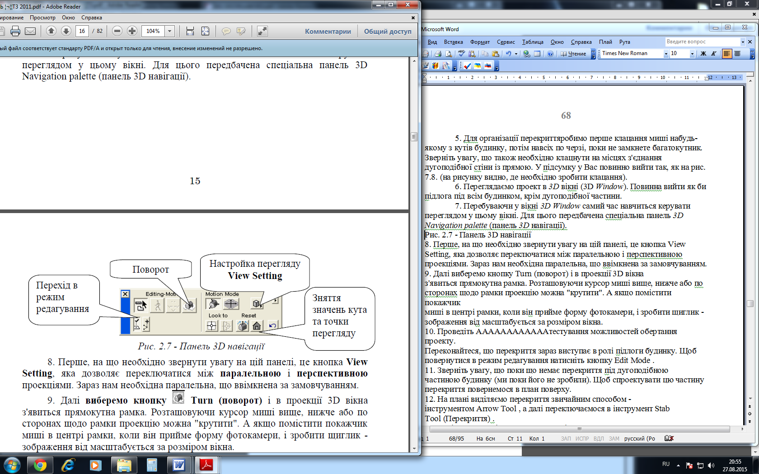Open Общий доступ panel in Adobe Reader
The width and height of the screenshot is (759, 474).
(388, 31)
